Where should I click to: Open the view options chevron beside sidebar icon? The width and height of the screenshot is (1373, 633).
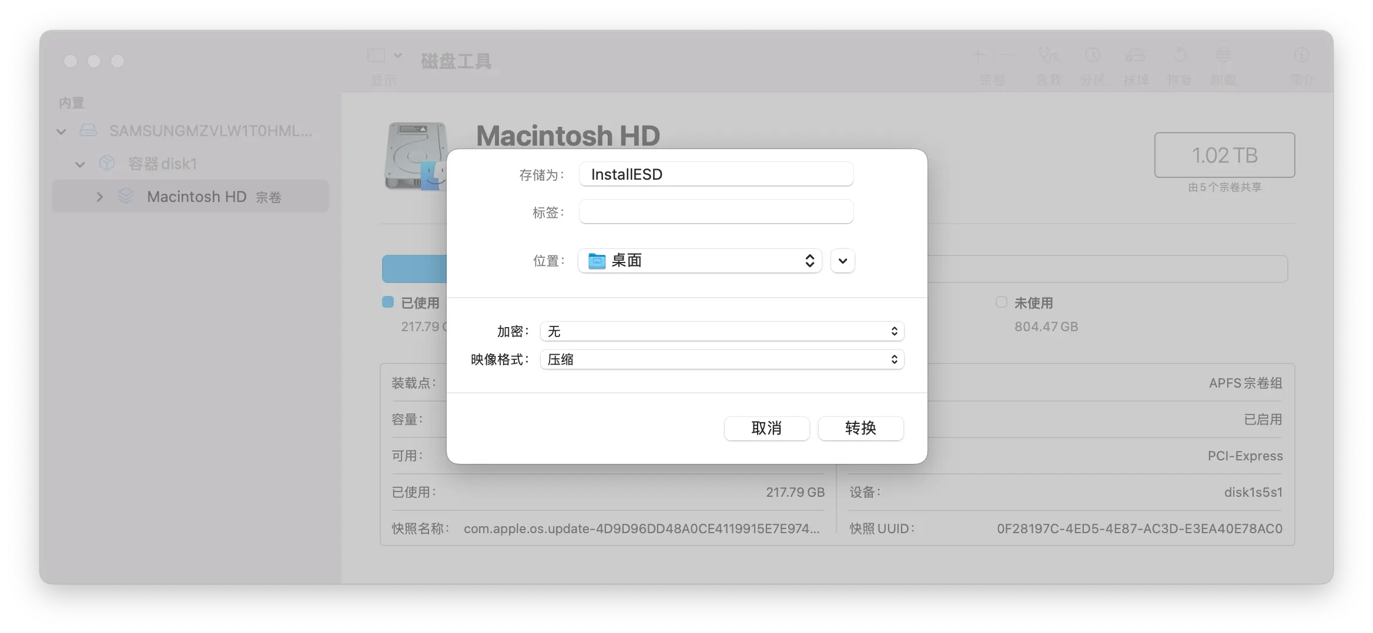pos(398,56)
